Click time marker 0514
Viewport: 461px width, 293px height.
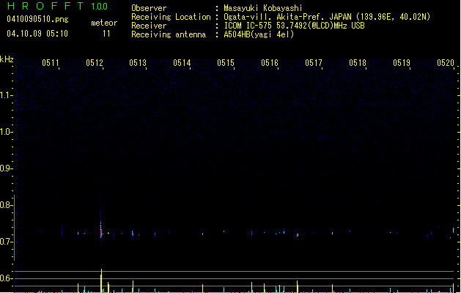coord(182,62)
